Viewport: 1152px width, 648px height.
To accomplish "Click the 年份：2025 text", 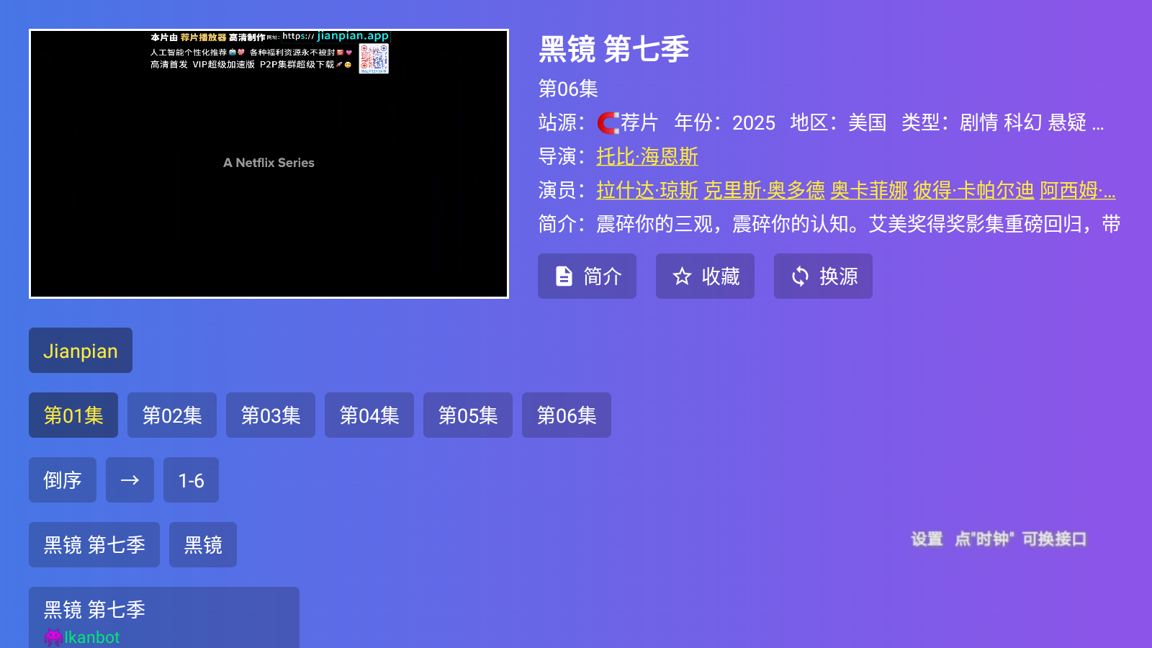I will coord(725,122).
